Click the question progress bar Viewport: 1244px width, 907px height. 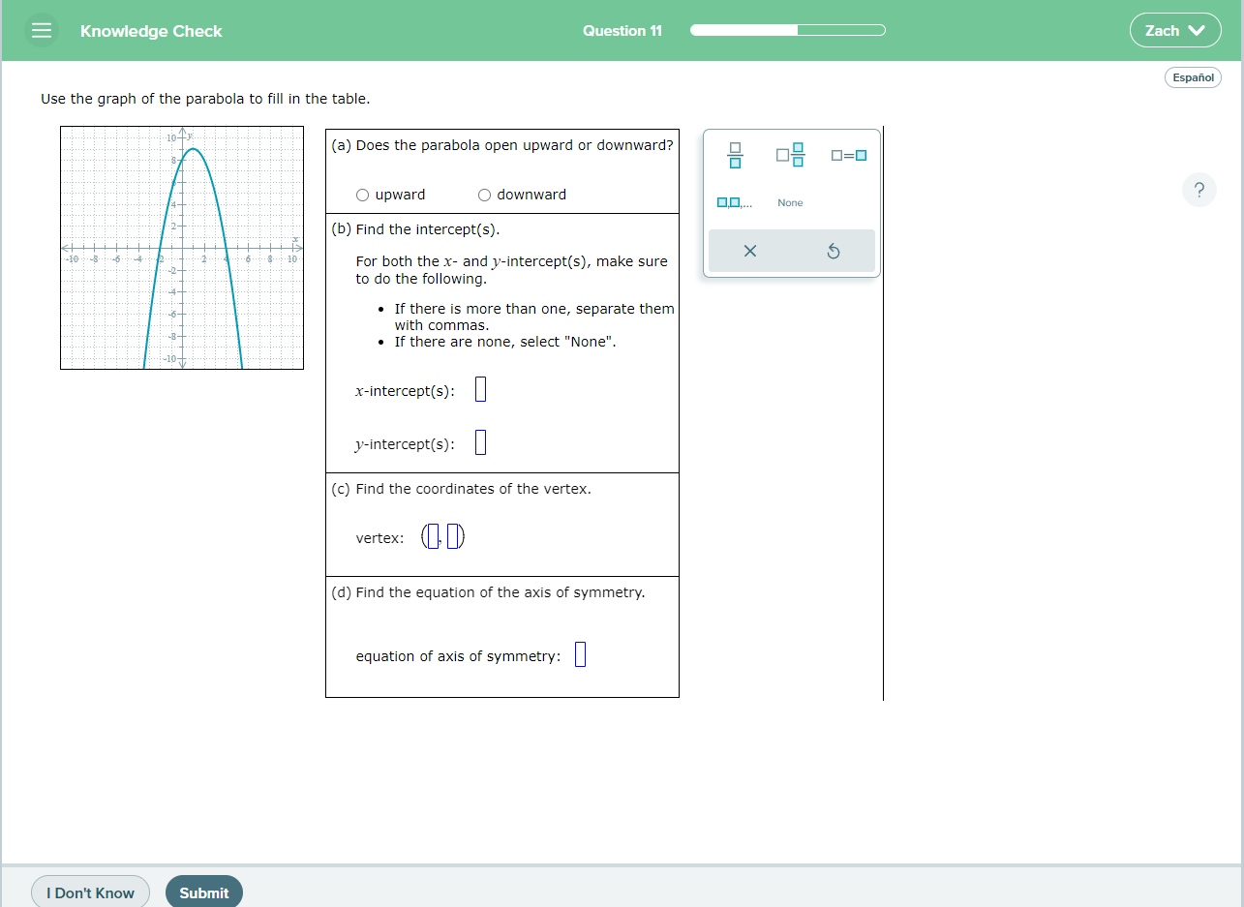point(786,30)
